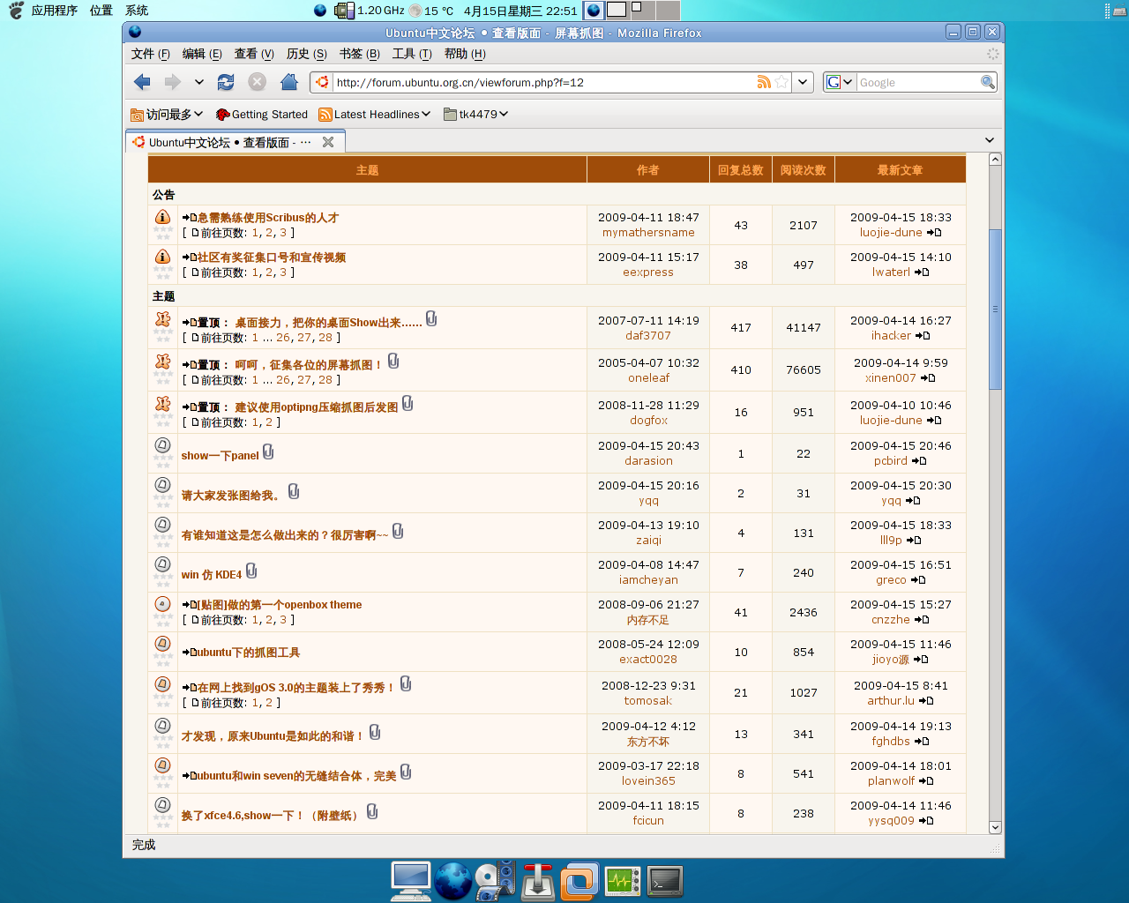Open topic show一下panel

(220, 456)
